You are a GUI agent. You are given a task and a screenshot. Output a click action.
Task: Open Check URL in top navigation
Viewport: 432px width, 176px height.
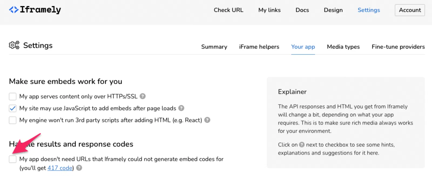228,10
